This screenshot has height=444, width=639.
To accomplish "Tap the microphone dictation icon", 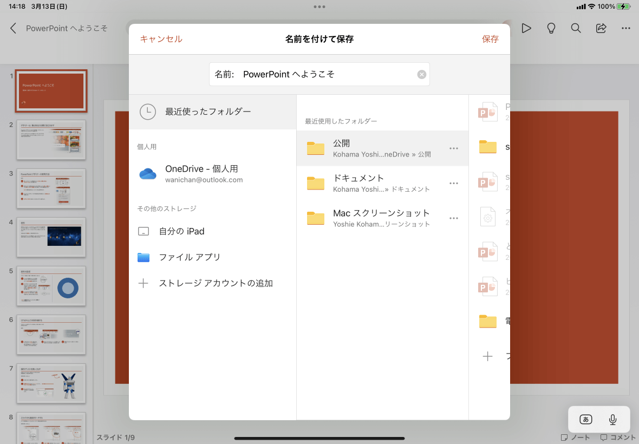I will 612,419.
